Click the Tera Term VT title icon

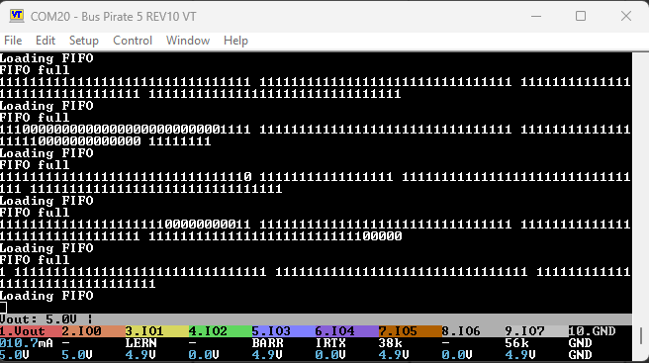click(17, 16)
